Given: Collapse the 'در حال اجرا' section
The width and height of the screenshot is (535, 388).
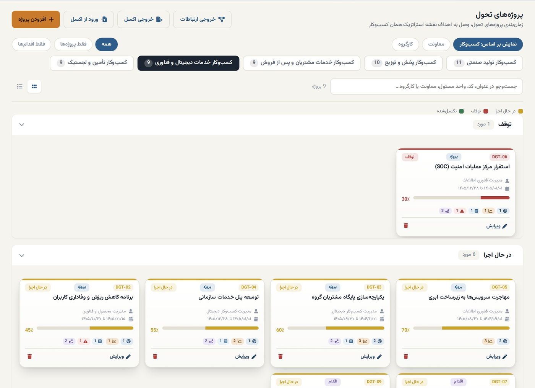Looking at the screenshot, I should (x=22, y=256).
